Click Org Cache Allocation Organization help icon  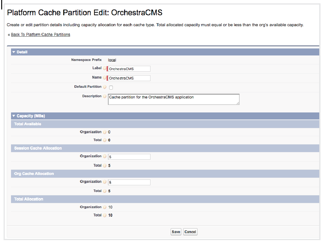point(105,182)
